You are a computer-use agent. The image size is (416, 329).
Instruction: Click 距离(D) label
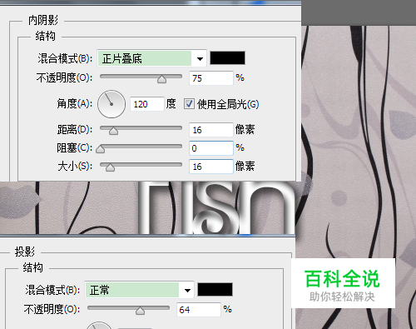75,130
